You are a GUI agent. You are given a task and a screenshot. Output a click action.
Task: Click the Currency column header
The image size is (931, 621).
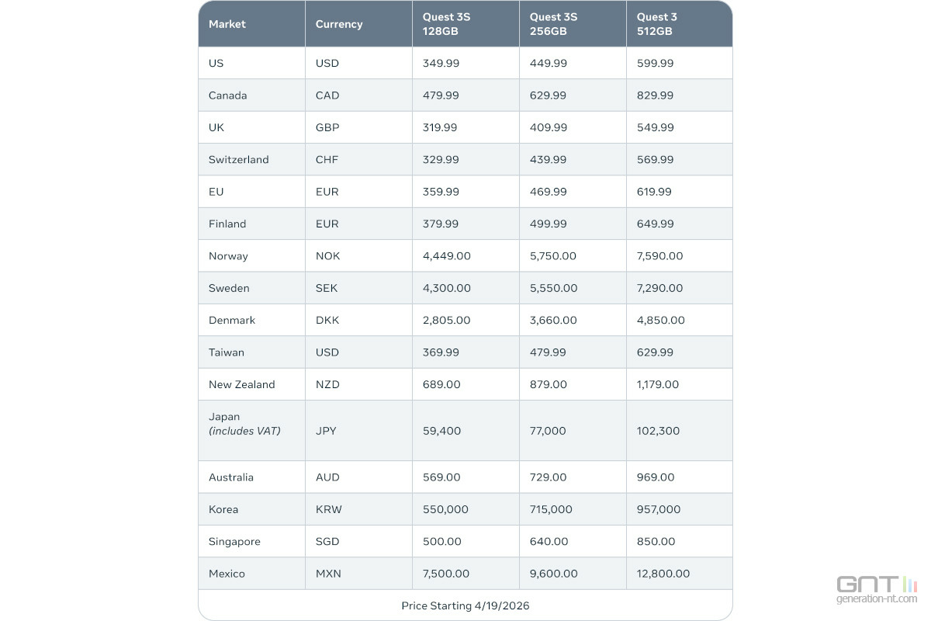(x=339, y=24)
